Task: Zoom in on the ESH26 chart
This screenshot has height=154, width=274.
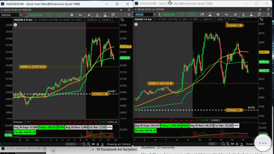Action: (x=228, y=144)
